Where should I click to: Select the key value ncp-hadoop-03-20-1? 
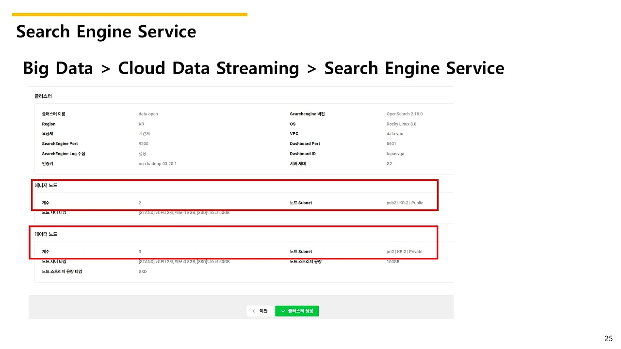click(158, 164)
